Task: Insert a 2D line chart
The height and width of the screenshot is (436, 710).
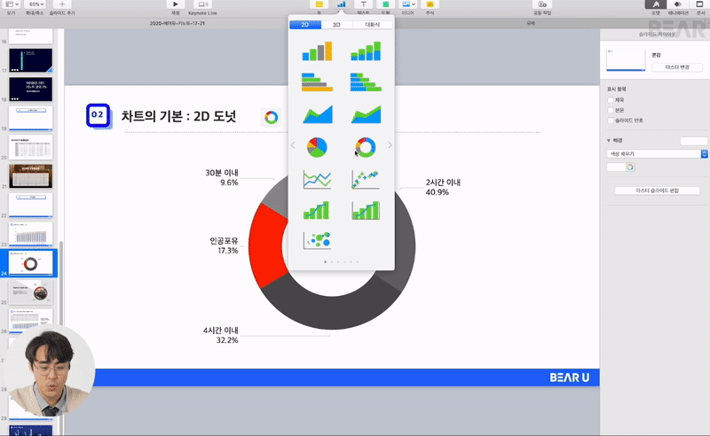Action: pos(317,179)
